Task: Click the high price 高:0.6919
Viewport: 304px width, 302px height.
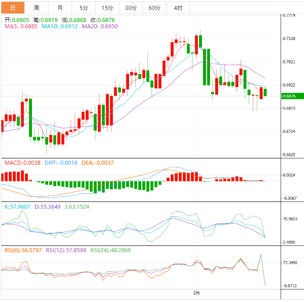Action: point(45,20)
